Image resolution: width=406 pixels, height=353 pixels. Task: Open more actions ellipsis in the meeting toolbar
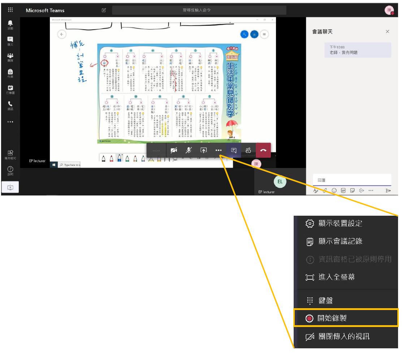pyautogui.click(x=219, y=150)
